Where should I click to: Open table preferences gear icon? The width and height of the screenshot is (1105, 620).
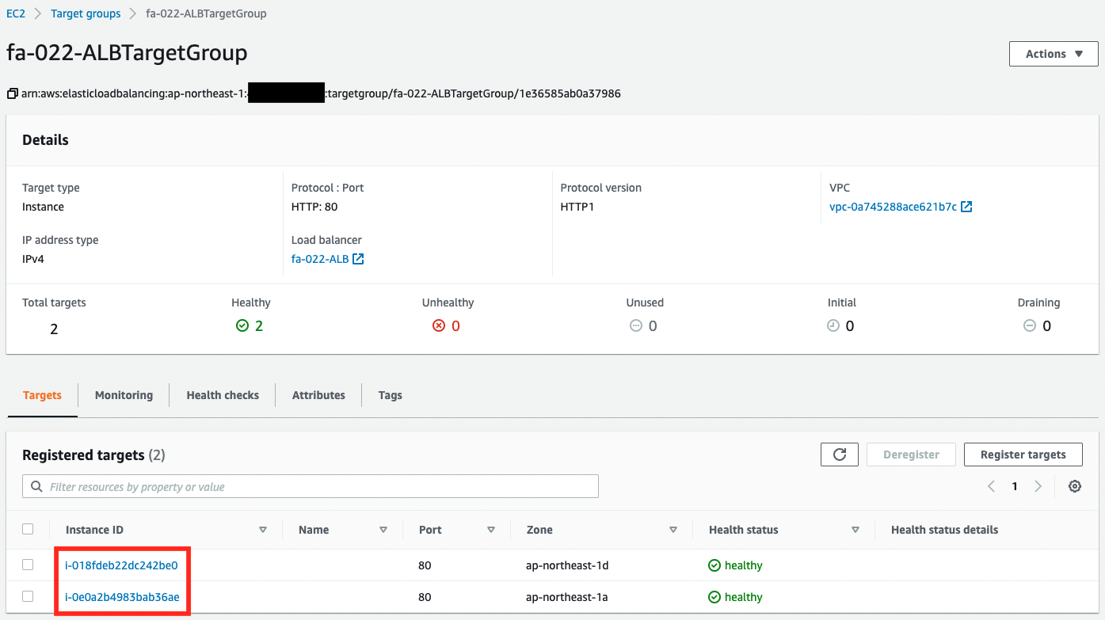[x=1074, y=486]
